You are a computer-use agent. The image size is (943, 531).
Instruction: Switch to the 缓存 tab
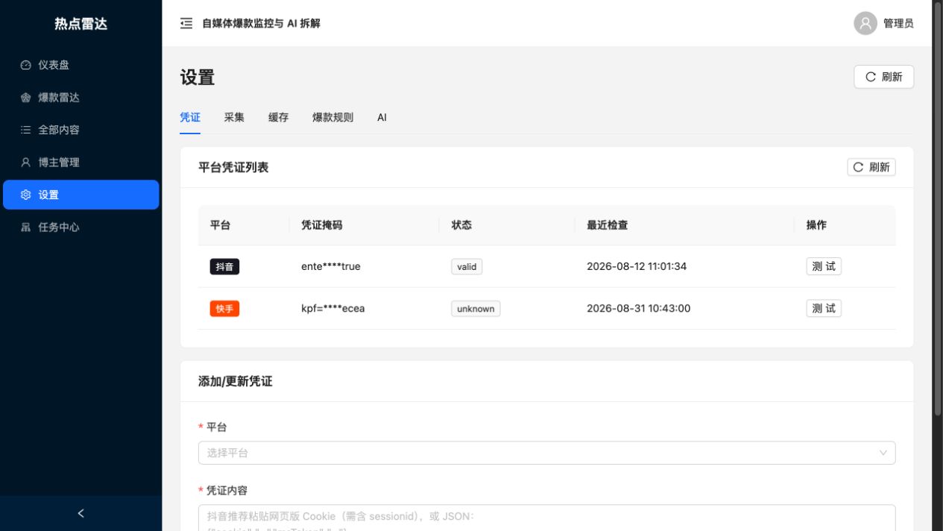[x=279, y=117]
